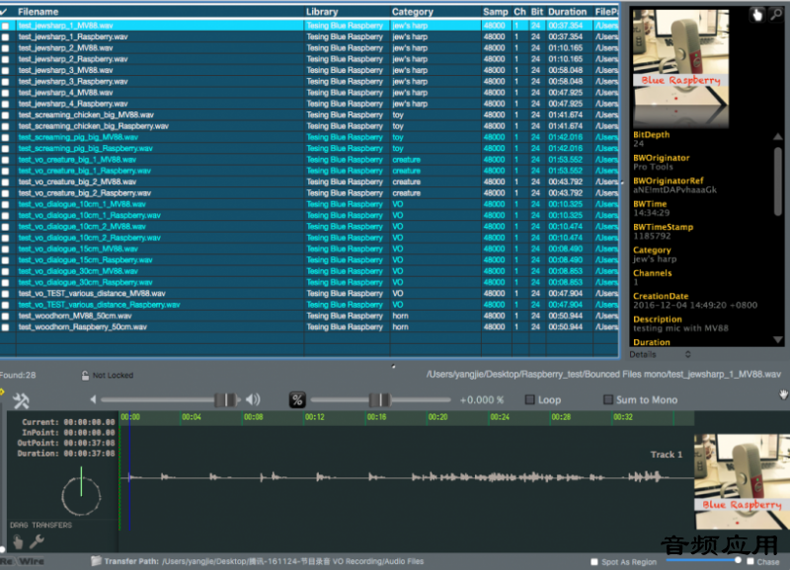Sort by the Category column header

pyautogui.click(x=435, y=12)
